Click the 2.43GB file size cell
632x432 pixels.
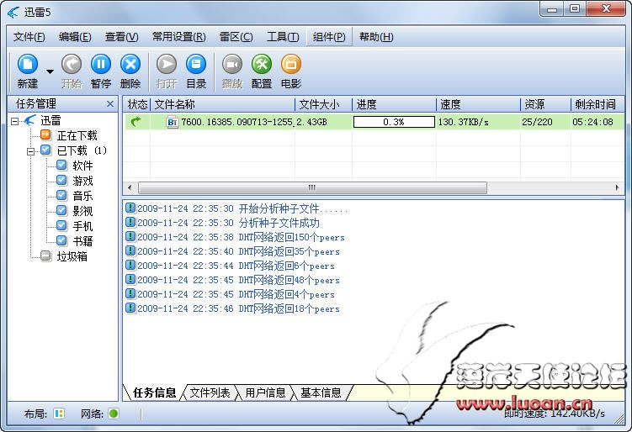click(311, 122)
